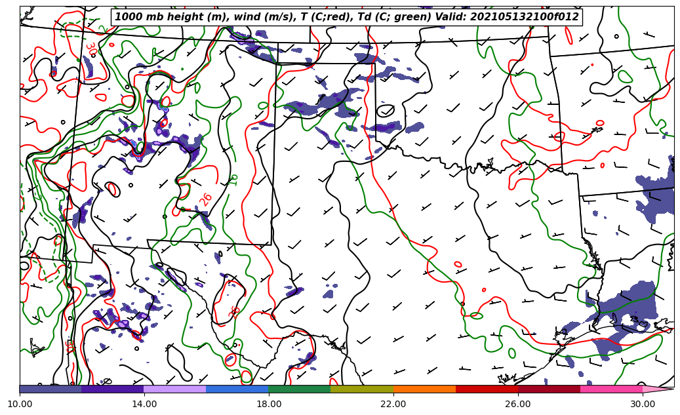
Task: Select the green 18–20 colorbar segment
Action: coord(300,389)
